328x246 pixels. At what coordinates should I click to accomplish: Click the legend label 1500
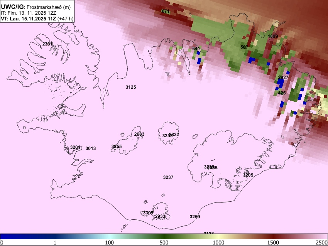coord(273,243)
